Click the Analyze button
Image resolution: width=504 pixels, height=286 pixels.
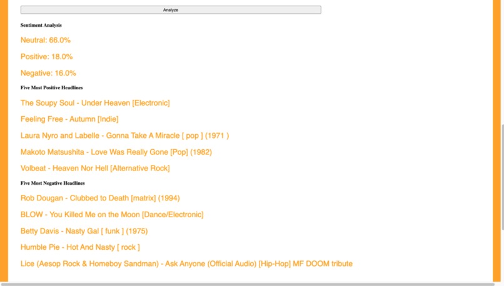(171, 10)
